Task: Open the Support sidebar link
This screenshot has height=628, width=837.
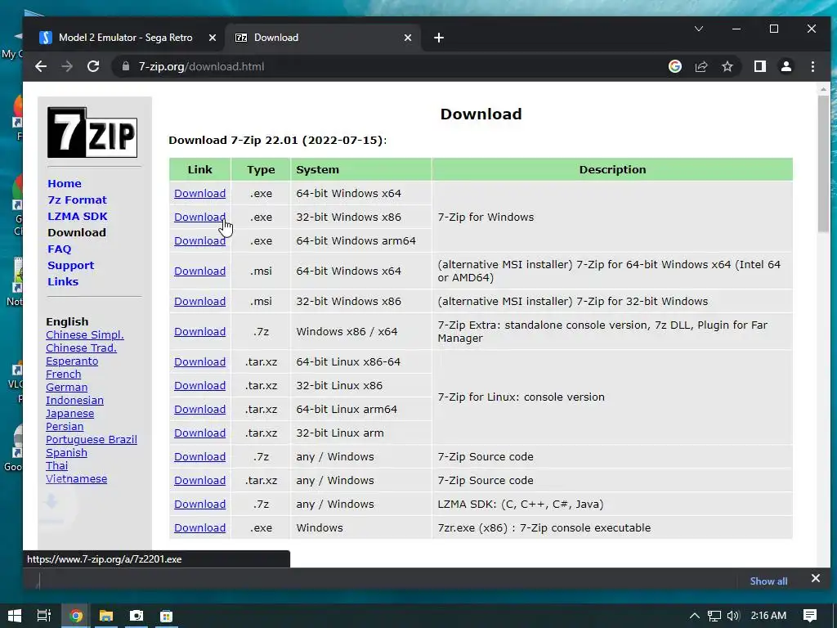Action: (x=70, y=266)
